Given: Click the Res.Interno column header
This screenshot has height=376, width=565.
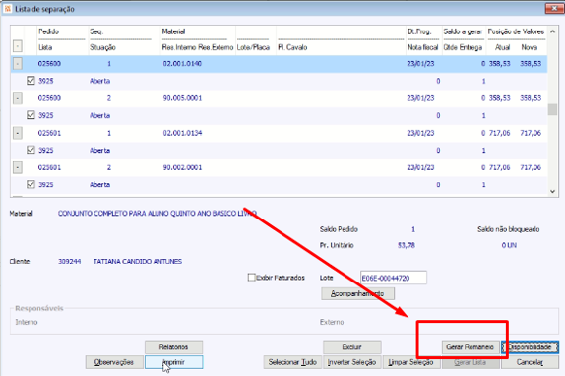Looking at the screenshot, I should tap(179, 47).
